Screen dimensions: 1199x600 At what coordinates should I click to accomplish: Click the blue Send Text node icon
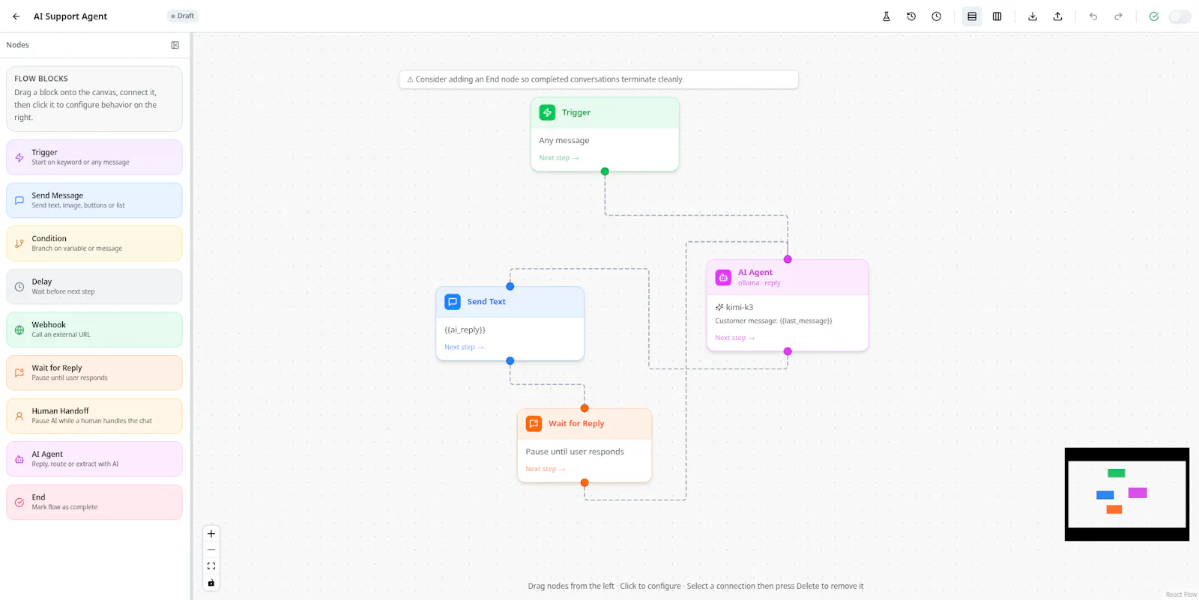click(x=453, y=302)
